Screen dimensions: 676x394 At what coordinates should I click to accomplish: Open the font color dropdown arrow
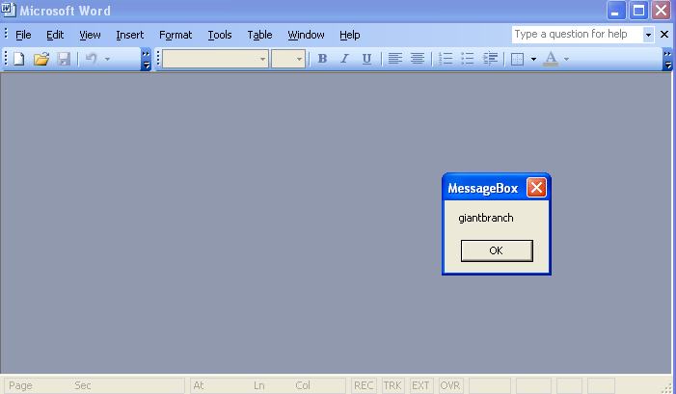[566, 59]
